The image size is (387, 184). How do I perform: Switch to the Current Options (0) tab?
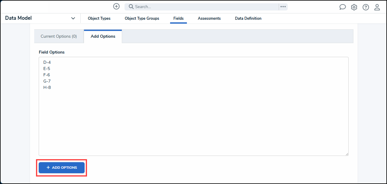(x=58, y=36)
